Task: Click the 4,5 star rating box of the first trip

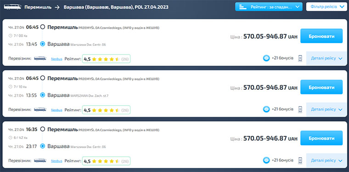Action: (106, 59)
